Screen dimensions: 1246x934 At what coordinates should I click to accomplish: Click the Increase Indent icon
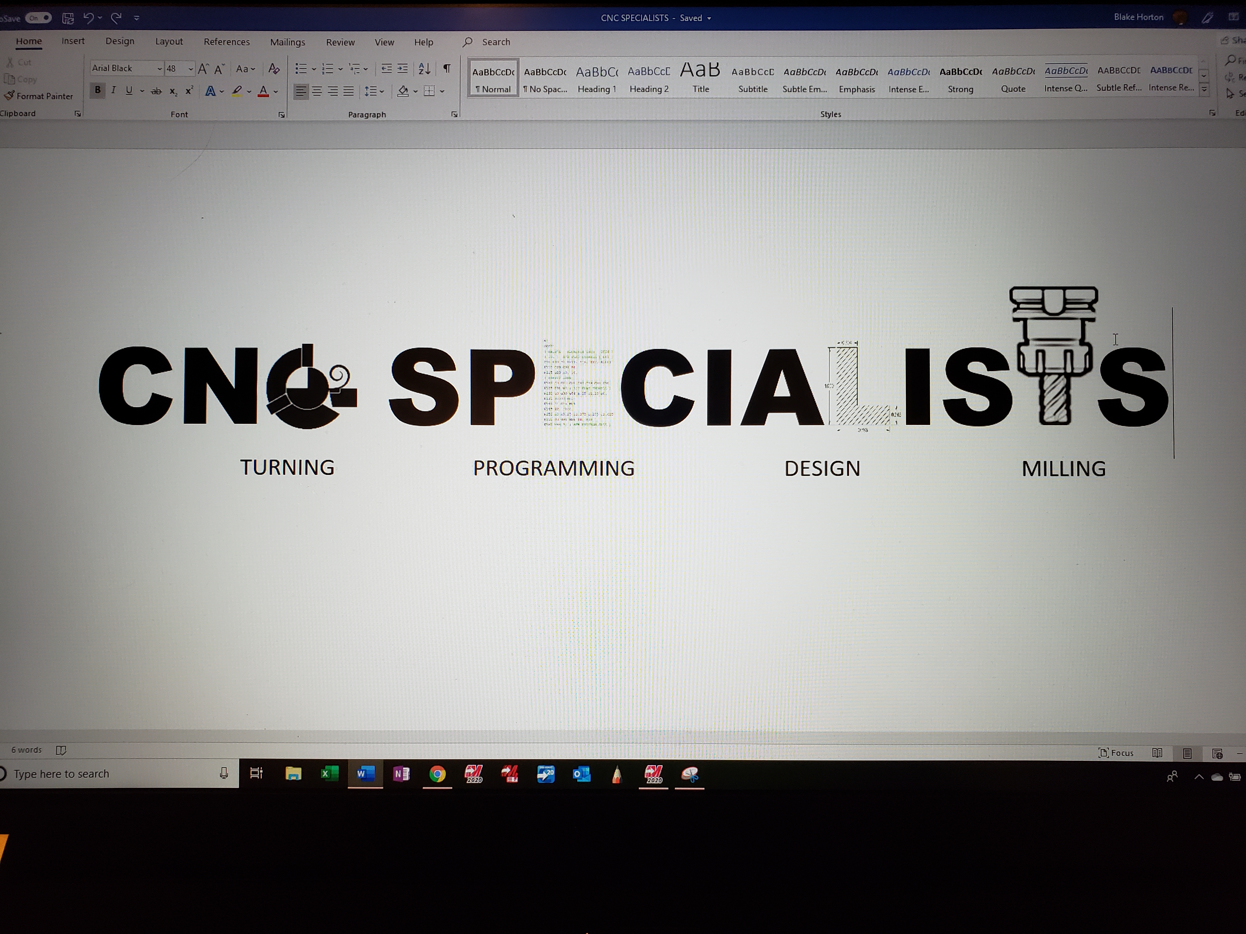point(402,69)
